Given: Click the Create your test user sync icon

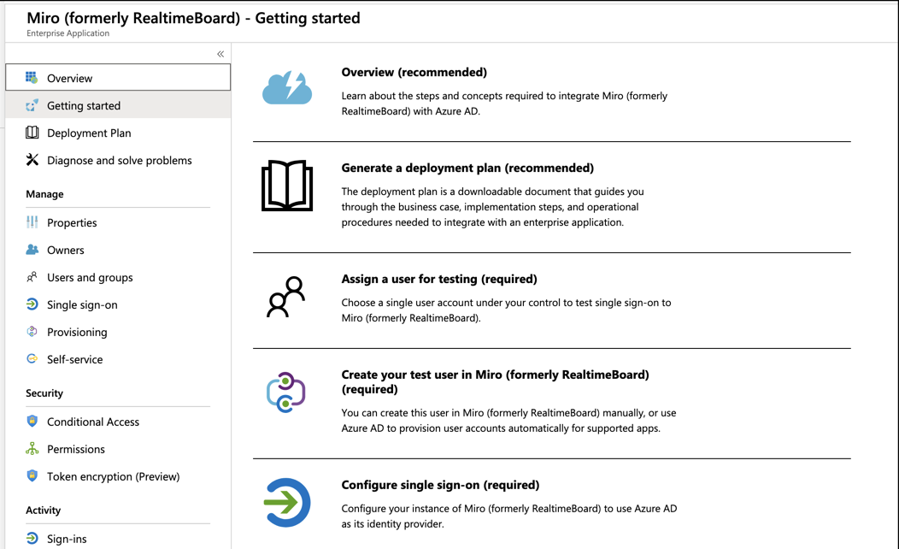Looking at the screenshot, I should click(286, 393).
